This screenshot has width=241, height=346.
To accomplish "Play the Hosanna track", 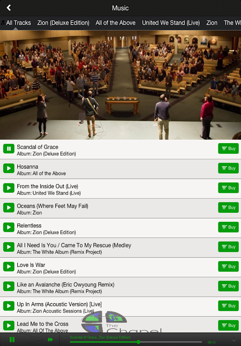I will click(x=9, y=168).
